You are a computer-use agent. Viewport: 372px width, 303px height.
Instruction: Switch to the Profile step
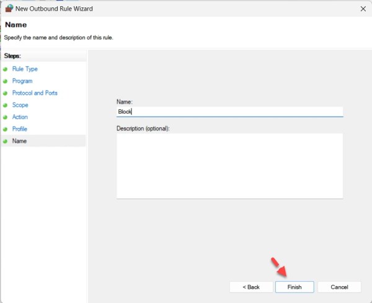click(20, 129)
